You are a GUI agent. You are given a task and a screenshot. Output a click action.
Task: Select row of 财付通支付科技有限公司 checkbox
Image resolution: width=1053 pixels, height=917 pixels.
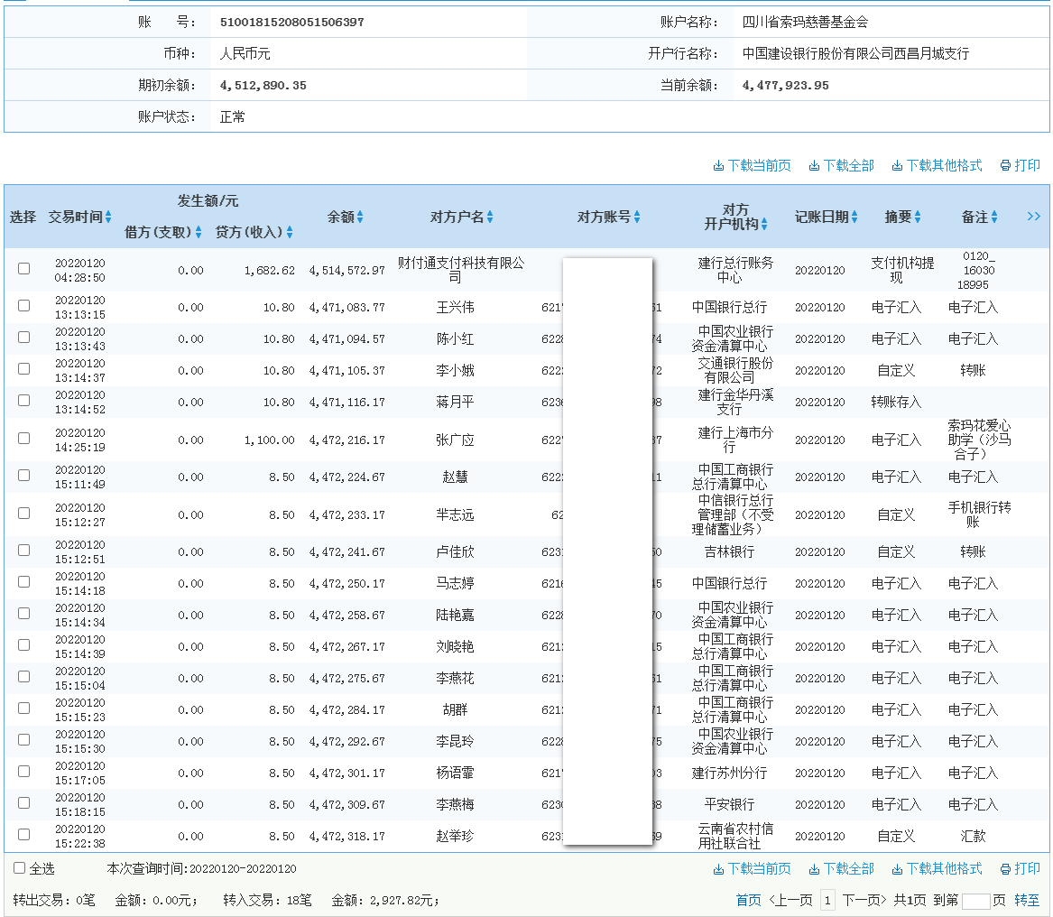(x=24, y=269)
